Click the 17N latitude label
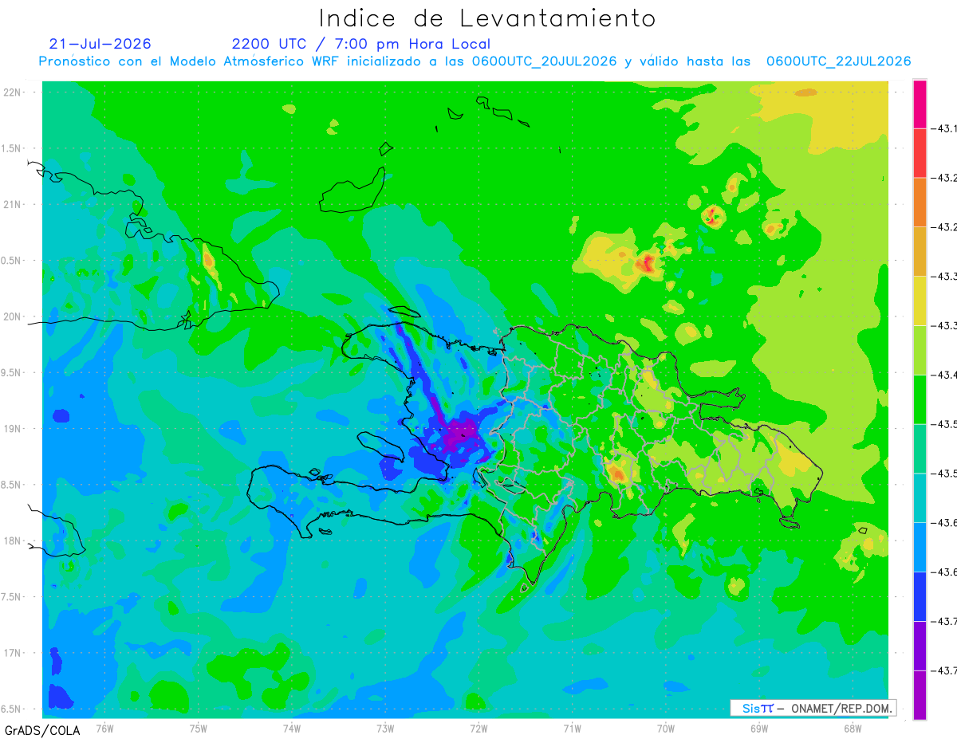Screen dimensions: 957x739 (13, 653)
